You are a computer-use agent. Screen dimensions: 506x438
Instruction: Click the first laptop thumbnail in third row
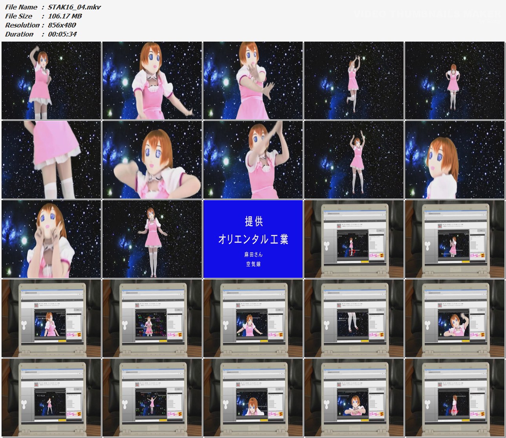[x=354, y=239]
